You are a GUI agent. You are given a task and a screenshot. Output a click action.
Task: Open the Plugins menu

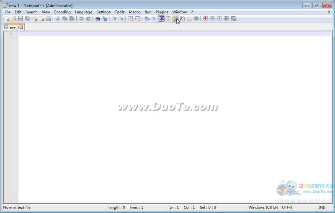(x=162, y=12)
